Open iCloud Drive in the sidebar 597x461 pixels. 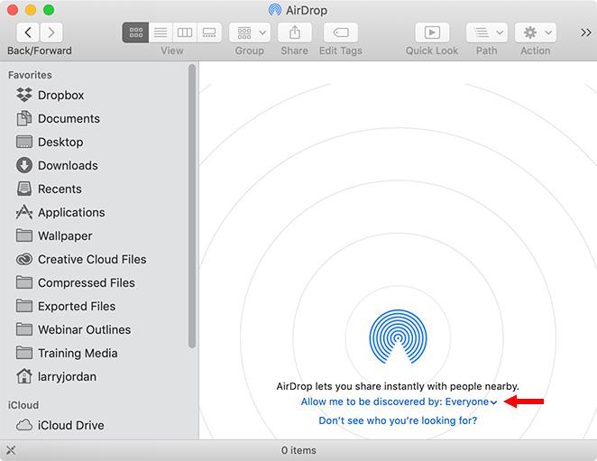60,425
